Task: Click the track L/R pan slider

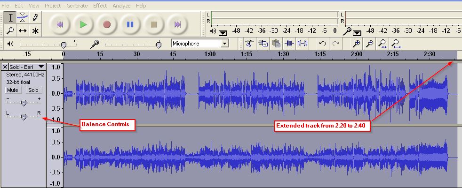Action: (x=24, y=117)
